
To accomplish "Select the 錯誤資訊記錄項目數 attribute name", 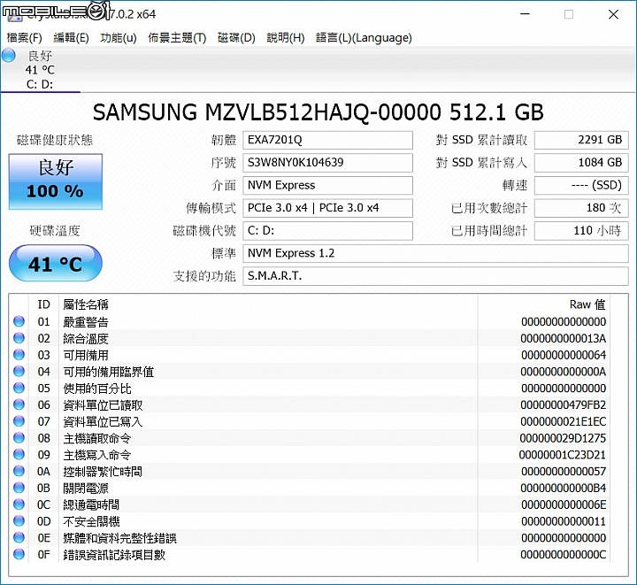I will pos(114,555).
